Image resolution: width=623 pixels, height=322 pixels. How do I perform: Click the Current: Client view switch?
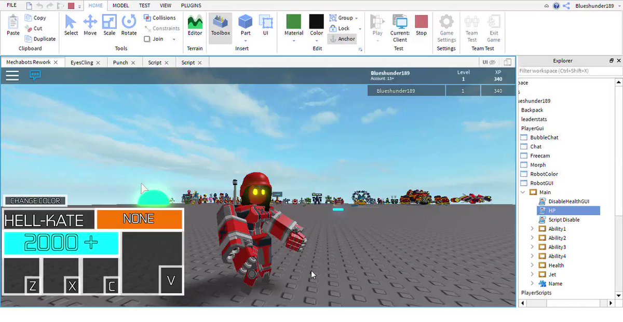(x=400, y=28)
